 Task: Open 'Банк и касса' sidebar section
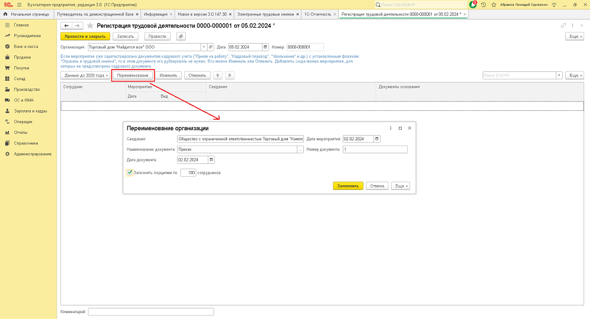(27, 47)
